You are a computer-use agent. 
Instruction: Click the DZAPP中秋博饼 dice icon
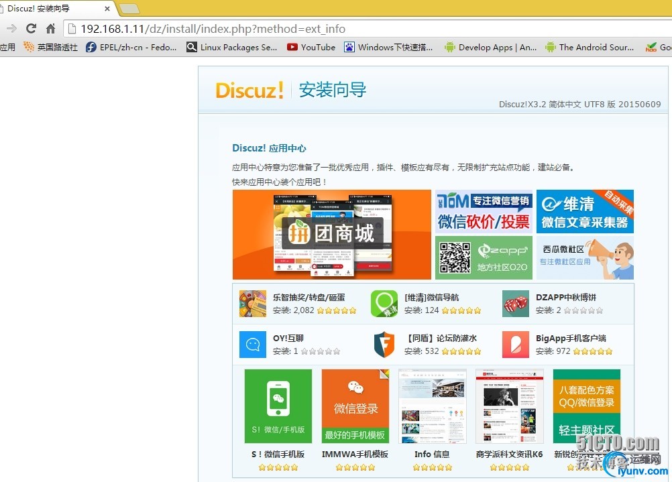pyautogui.click(x=516, y=303)
